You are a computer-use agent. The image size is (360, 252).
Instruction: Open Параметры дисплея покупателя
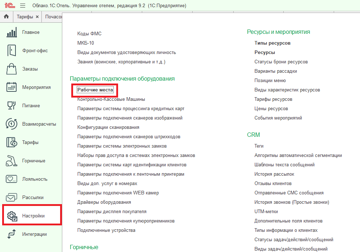tap(112, 212)
